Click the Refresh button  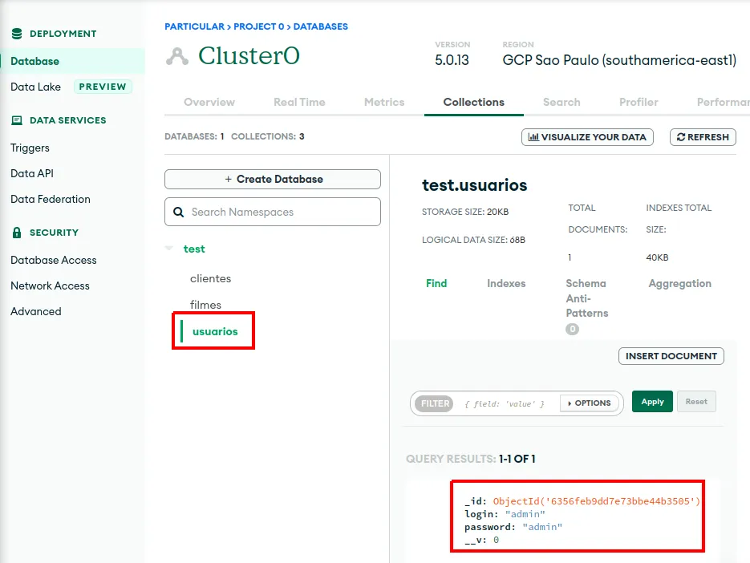[703, 137]
